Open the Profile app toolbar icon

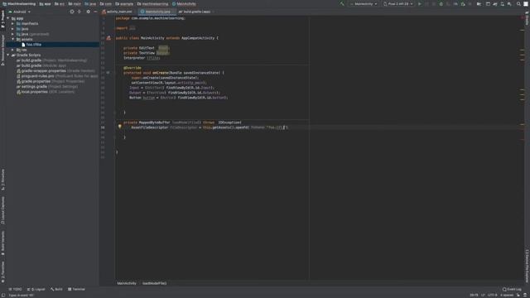(455, 4)
